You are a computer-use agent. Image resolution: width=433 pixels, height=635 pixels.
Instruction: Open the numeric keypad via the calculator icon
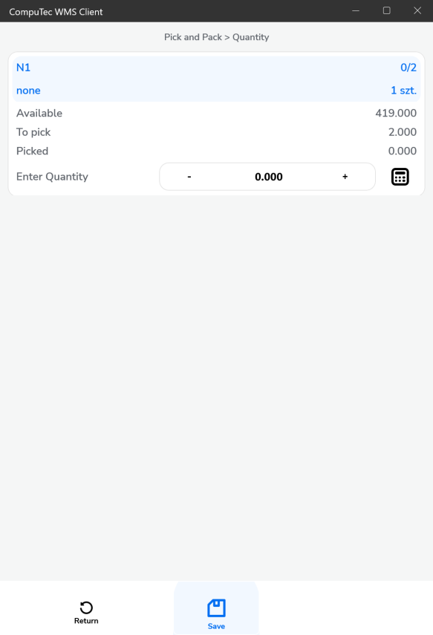pyautogui.click(x=400, y=176)
